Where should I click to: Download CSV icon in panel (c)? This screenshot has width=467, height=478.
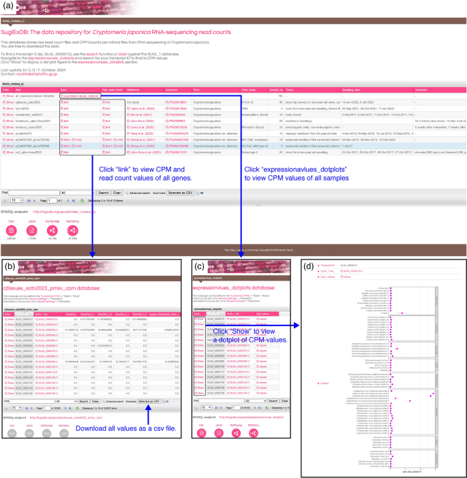(201, 433)
